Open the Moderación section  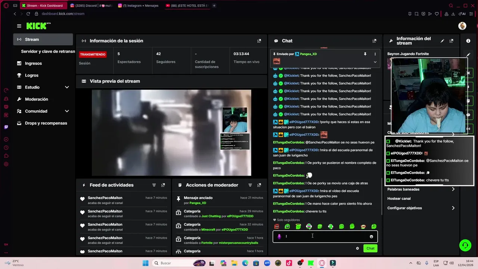[x=43, y=99]
